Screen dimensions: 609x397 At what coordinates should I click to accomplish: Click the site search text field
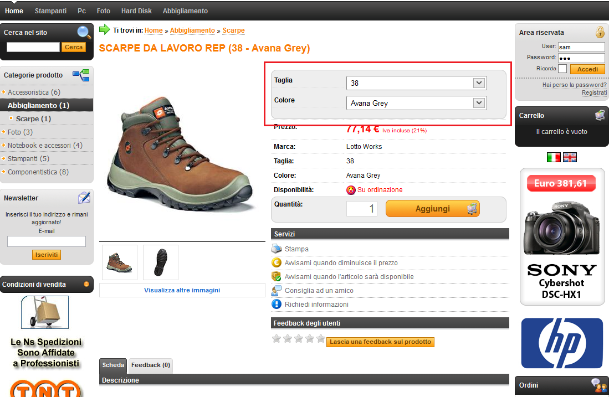click(33, 47)
